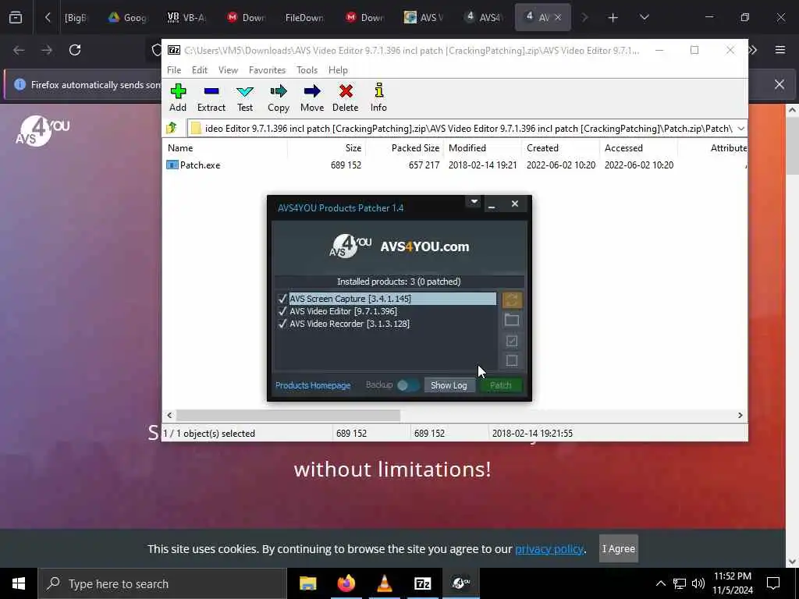Expand the 7-Zip address path dropdown
Viewport: 799px width, 599px height.
tap(740, 129)
